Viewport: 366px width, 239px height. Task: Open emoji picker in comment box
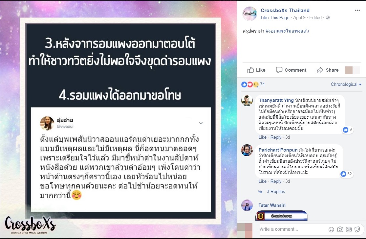[x=331, y=229]
